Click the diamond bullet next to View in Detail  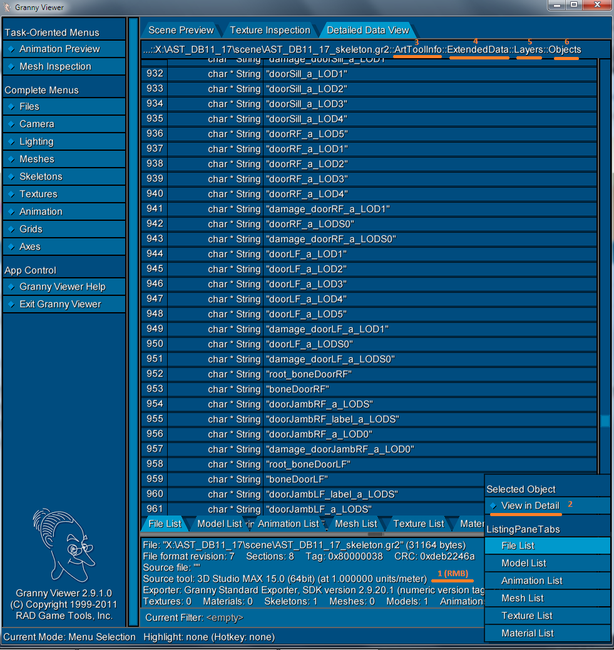pyautogui.click(x=493, y=505)
